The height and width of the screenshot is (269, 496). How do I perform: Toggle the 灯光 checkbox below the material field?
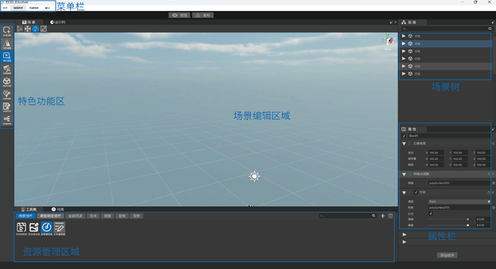tap(430, 213)
